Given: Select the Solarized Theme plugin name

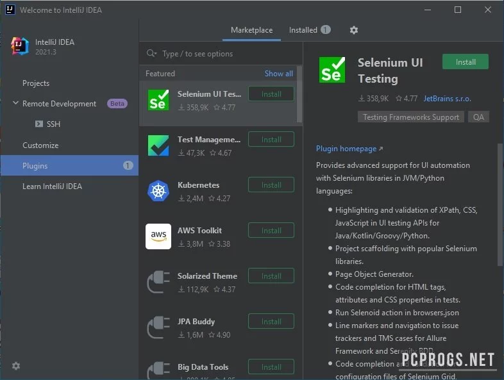Looking at the screenshot, I should point(207,276).
